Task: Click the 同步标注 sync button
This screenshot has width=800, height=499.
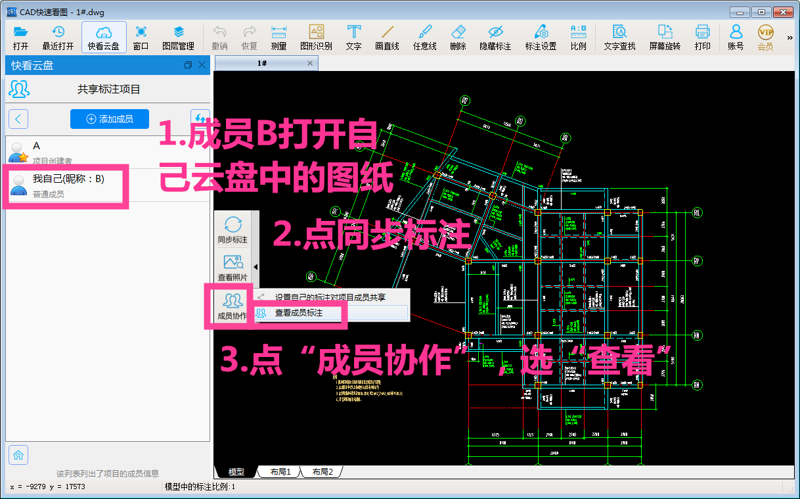Action: [x=233, y=230]
